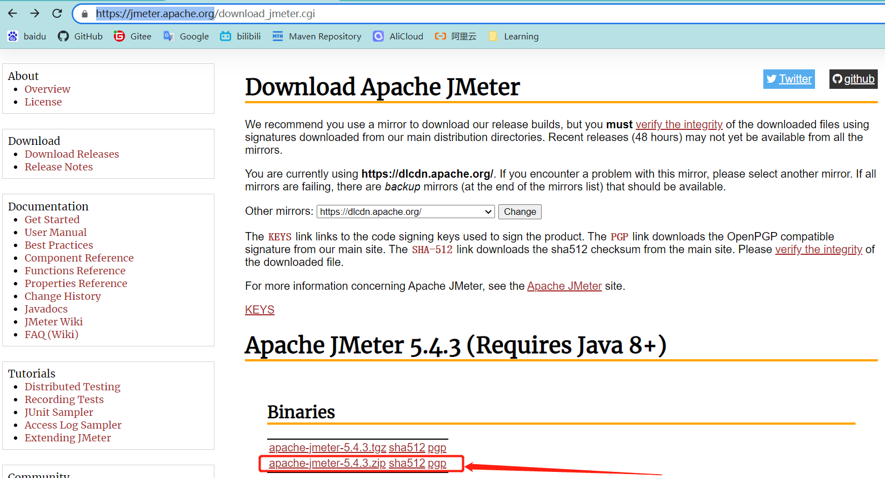Visit the JMeter Wiki
The height and width of the screenshot is (478, 885).
pyautogui.click(x=54, y=321)
